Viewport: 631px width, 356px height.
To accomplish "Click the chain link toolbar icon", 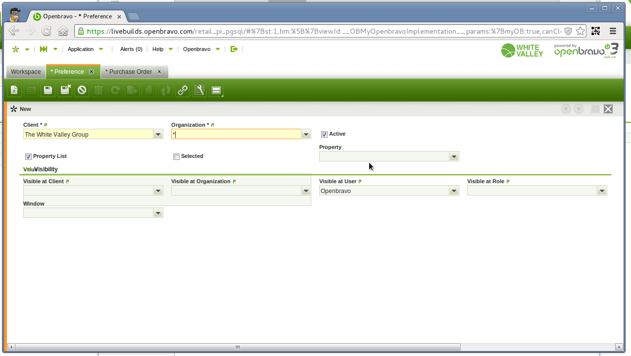I will coord(183,90).
